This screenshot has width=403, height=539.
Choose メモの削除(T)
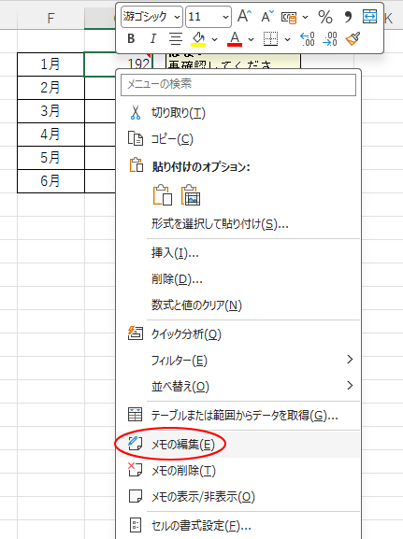(x=238, y=470)
